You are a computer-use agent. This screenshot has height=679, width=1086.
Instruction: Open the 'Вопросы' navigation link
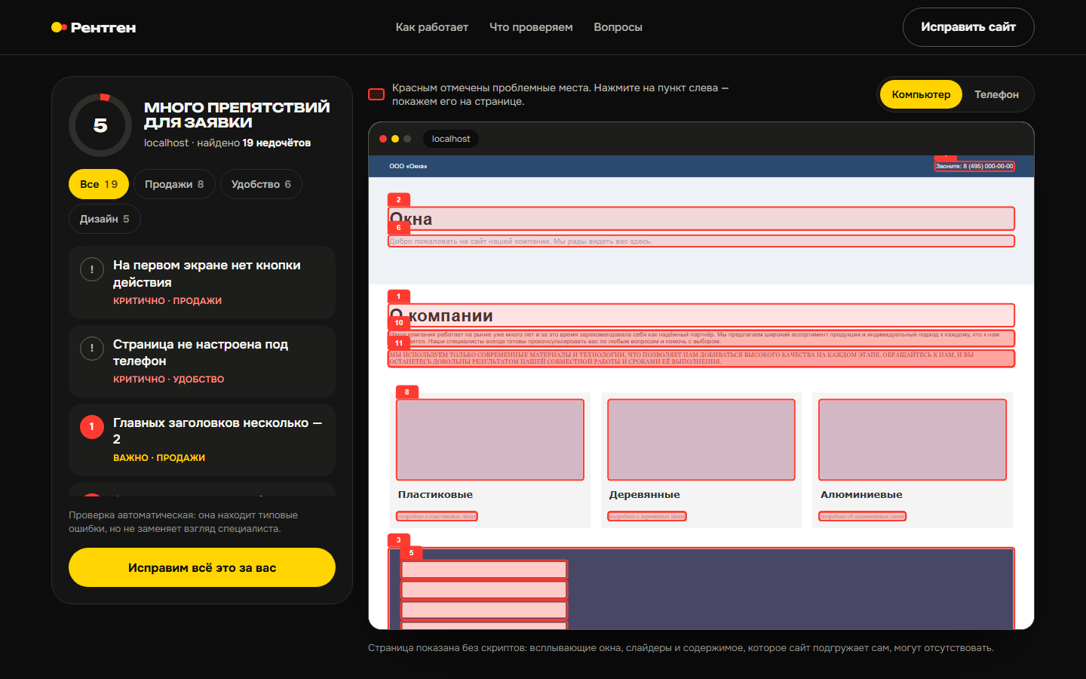(618, 27)
